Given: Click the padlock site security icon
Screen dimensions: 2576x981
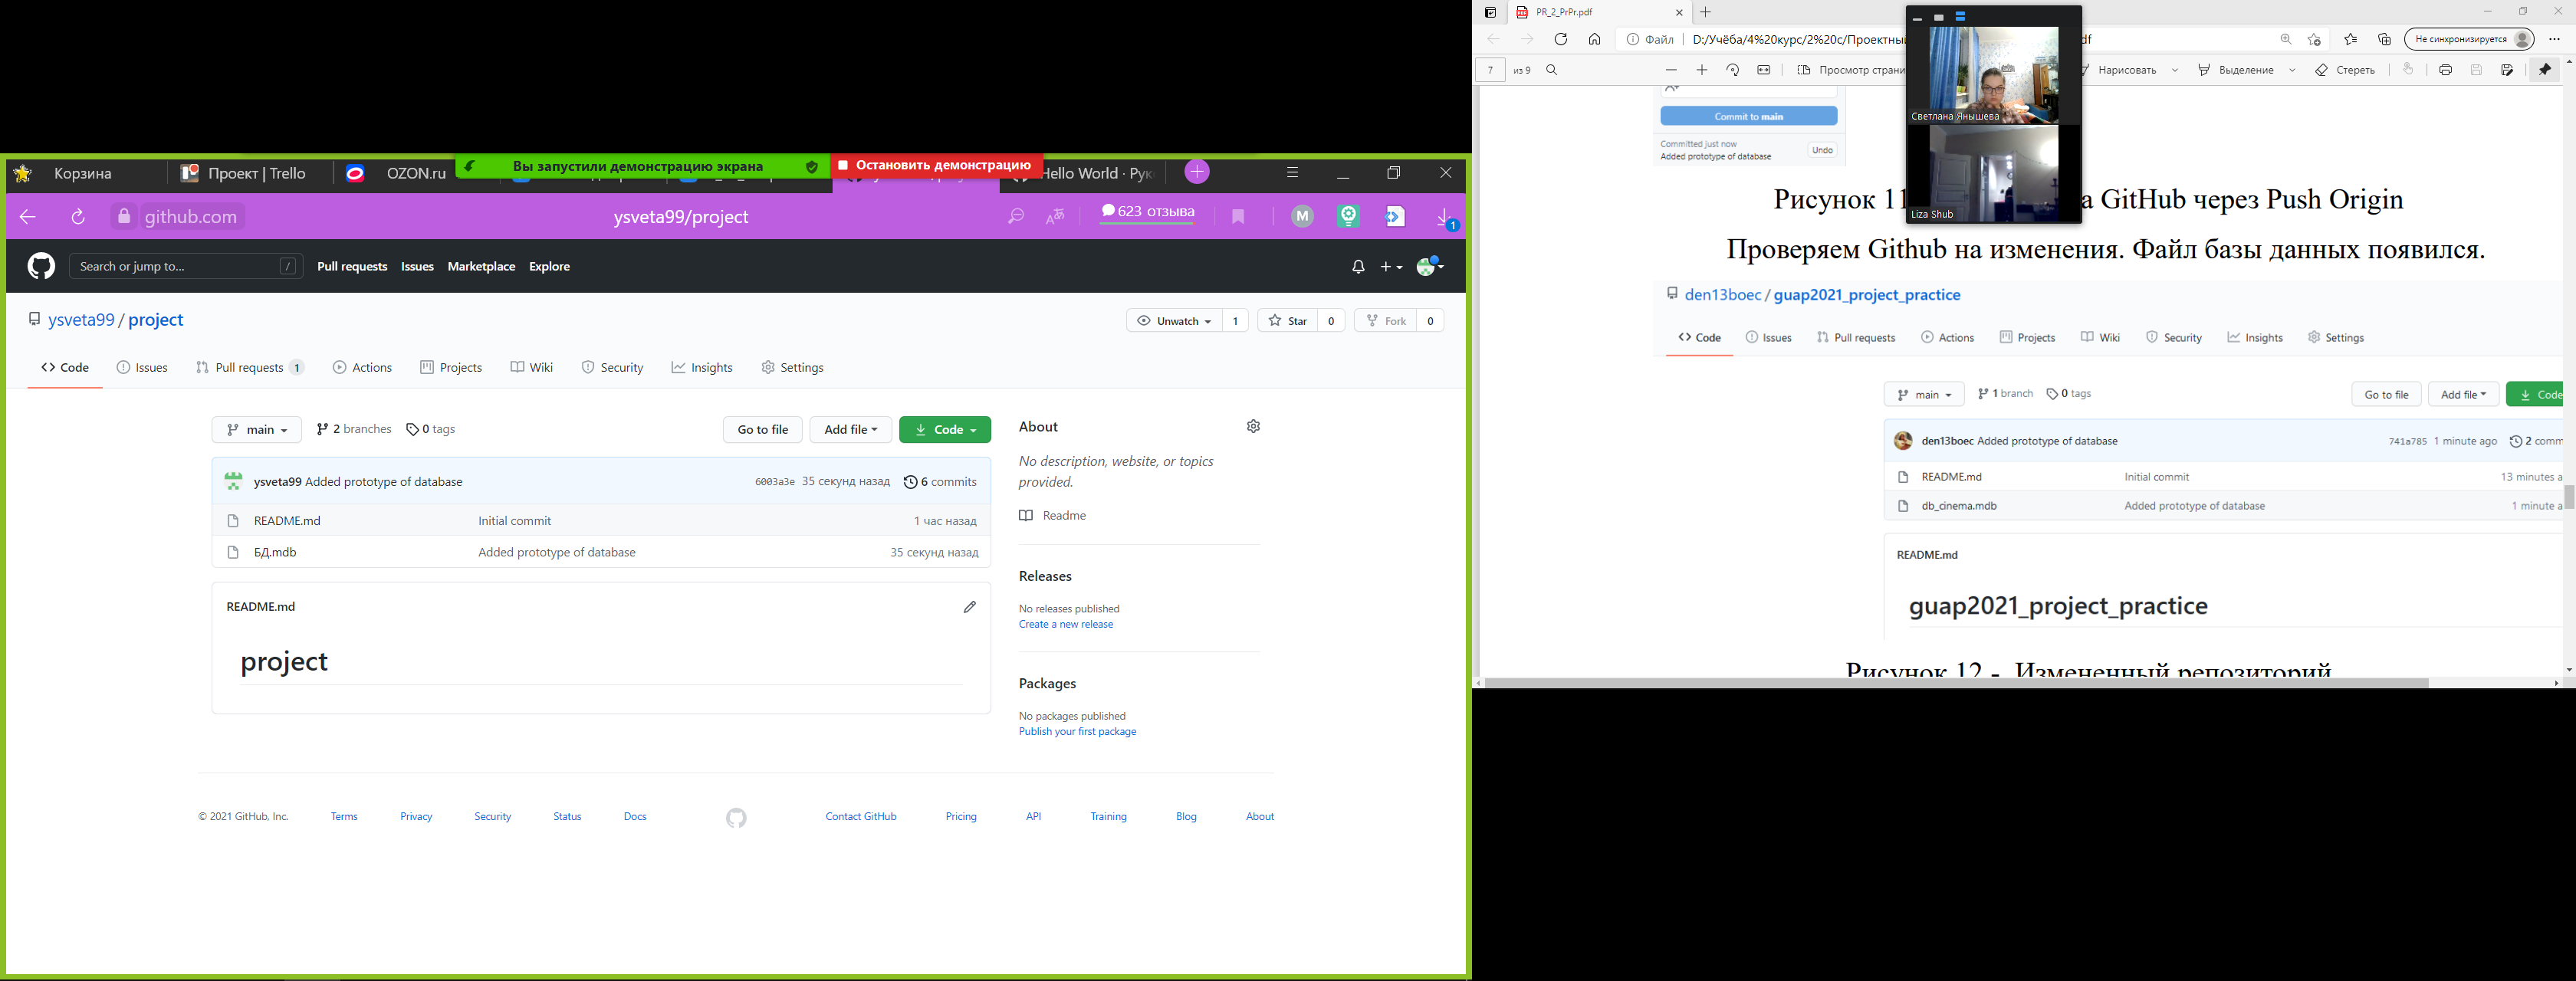Looking at the screenshot, I should (124, 217).
